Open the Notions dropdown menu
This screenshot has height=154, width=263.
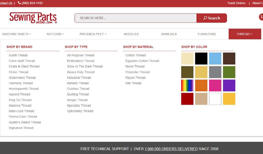coord(55,34)
